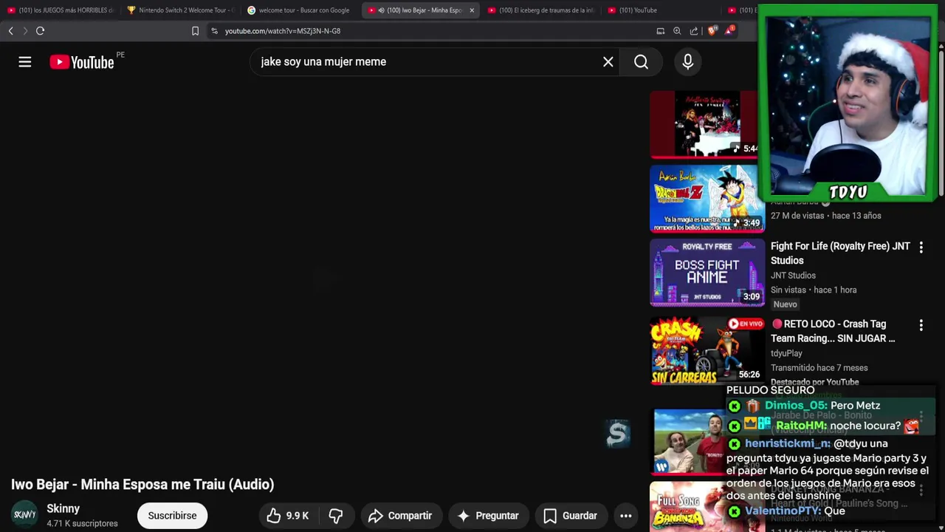Switch to Nintendo Switch 2 Welcome Tour tab
This screenshot has width=945, height=532.
180,10
